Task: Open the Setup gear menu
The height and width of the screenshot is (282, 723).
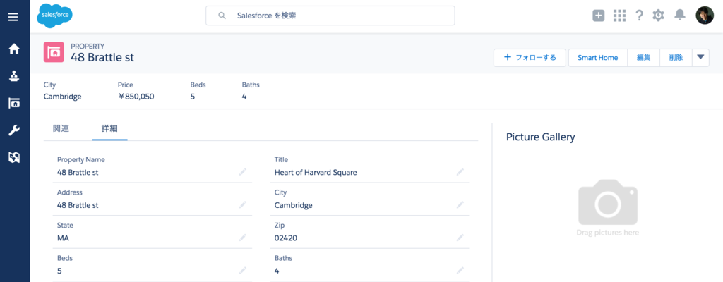Action: pyautogui.click(x=659, y=16)
